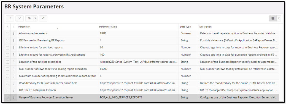
Task: Click description starting 'Defines the root directory'
Action: [239, 83]
